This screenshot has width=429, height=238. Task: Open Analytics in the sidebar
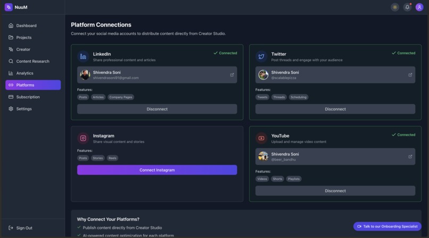point(33,73)
